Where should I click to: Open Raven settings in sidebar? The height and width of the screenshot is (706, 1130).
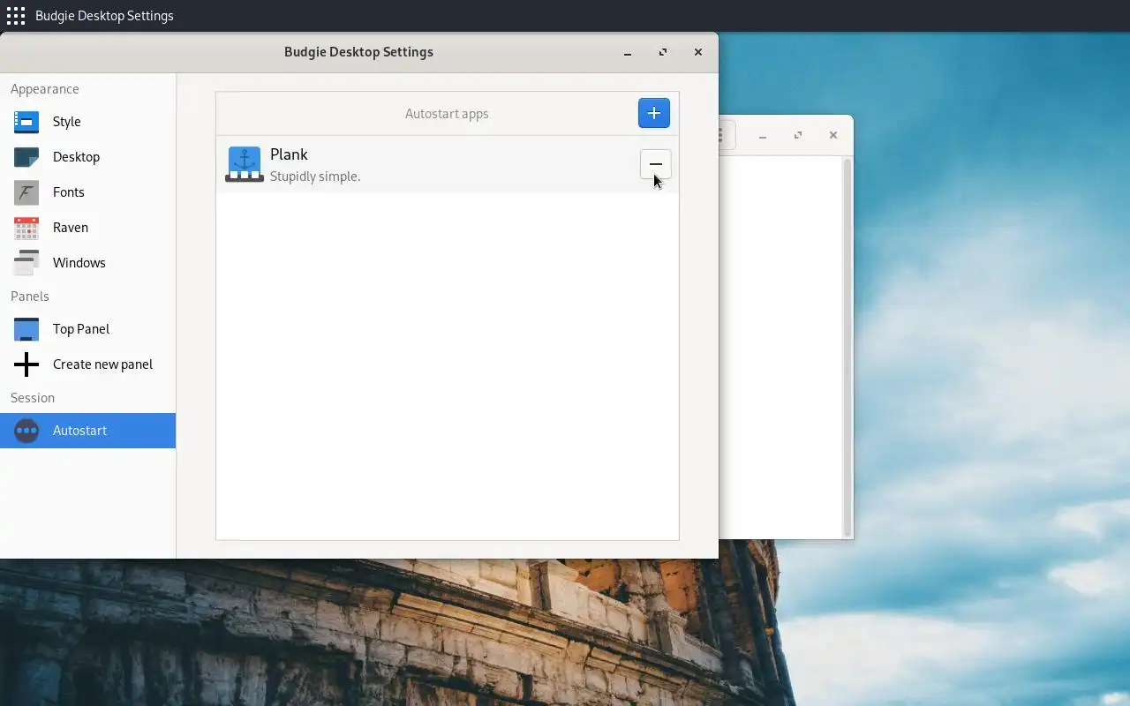(x=87, y=228)
